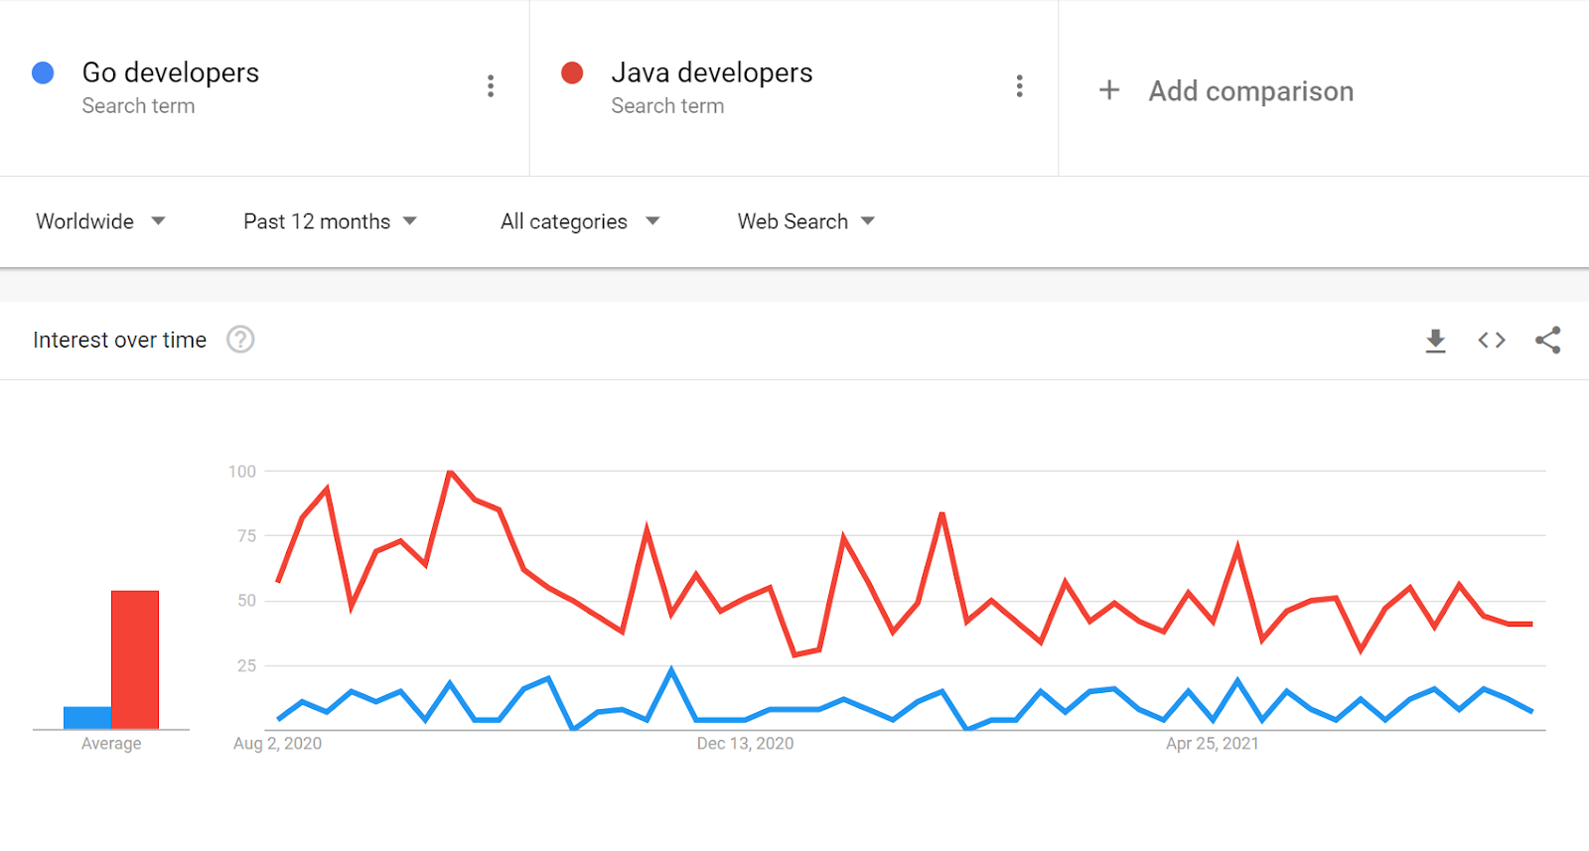Click the plus icon beside Add comparison

(x=1108, y=89)
